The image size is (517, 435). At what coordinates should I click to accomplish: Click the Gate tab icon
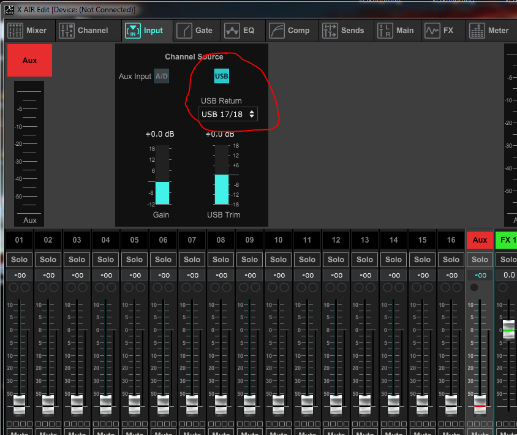(184, 31)
